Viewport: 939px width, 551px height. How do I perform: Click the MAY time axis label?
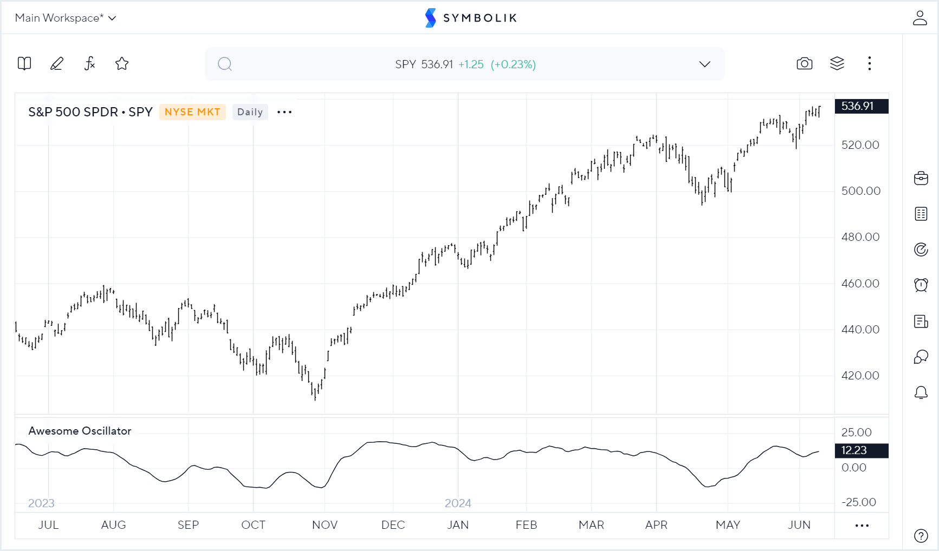[728, 525]
